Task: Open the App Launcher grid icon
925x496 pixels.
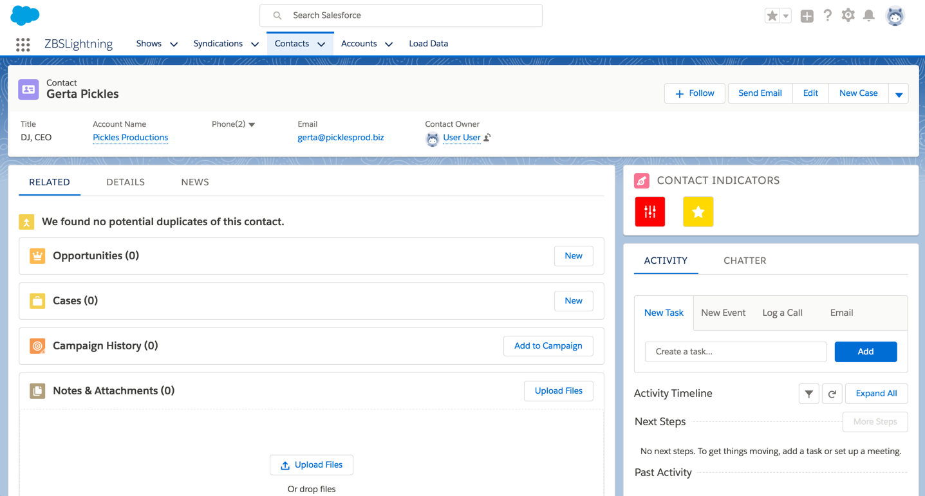Action: 23,44
